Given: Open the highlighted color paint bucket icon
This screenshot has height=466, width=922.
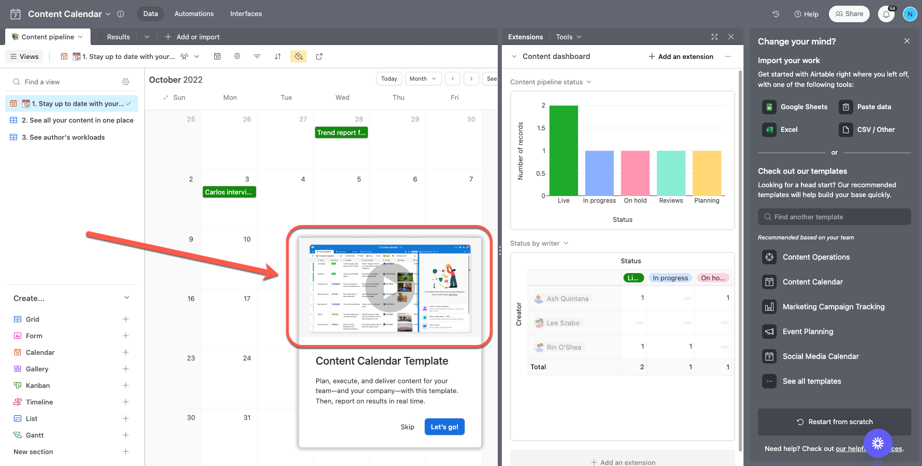Looking at the screenshot, I should 299,56.
